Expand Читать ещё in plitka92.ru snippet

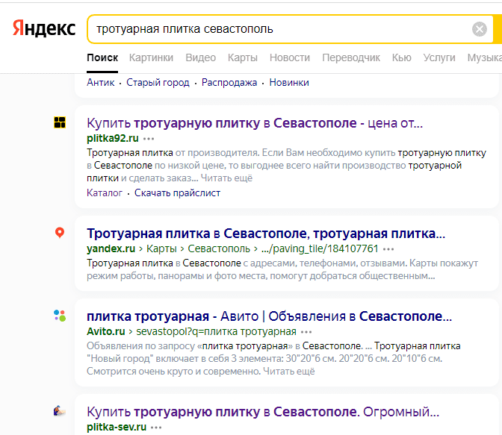[x=227, y=178]
